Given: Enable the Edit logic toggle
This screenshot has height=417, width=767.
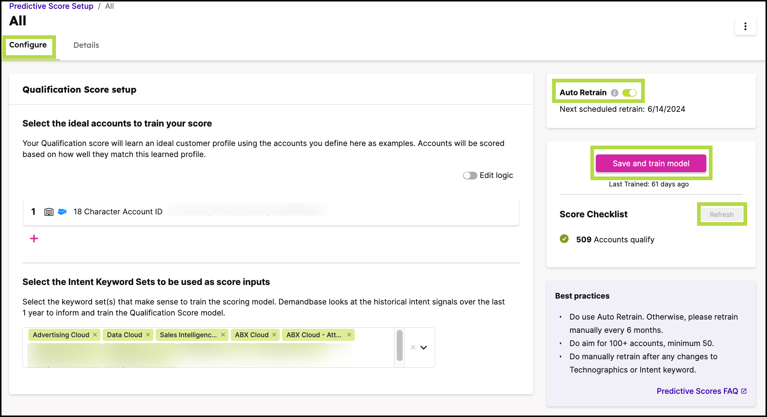Looking at the screenshot, I should click(x=470, y=175).
